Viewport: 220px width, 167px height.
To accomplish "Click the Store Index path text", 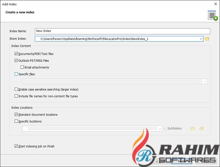I will click(x=94, y=39).
